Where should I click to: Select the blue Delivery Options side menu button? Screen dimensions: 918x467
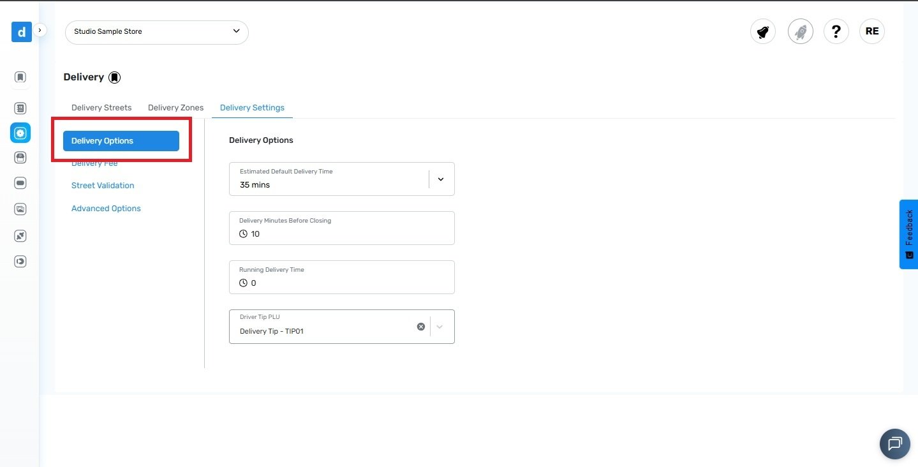[121, 141]
